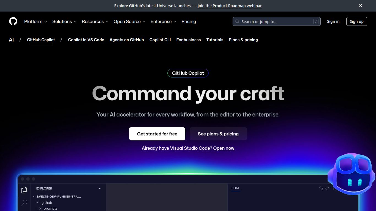This screenshot has height=211, width=376.
Task: Open the Explorer more actions ellipsis
Action: (x=99, y=188)
